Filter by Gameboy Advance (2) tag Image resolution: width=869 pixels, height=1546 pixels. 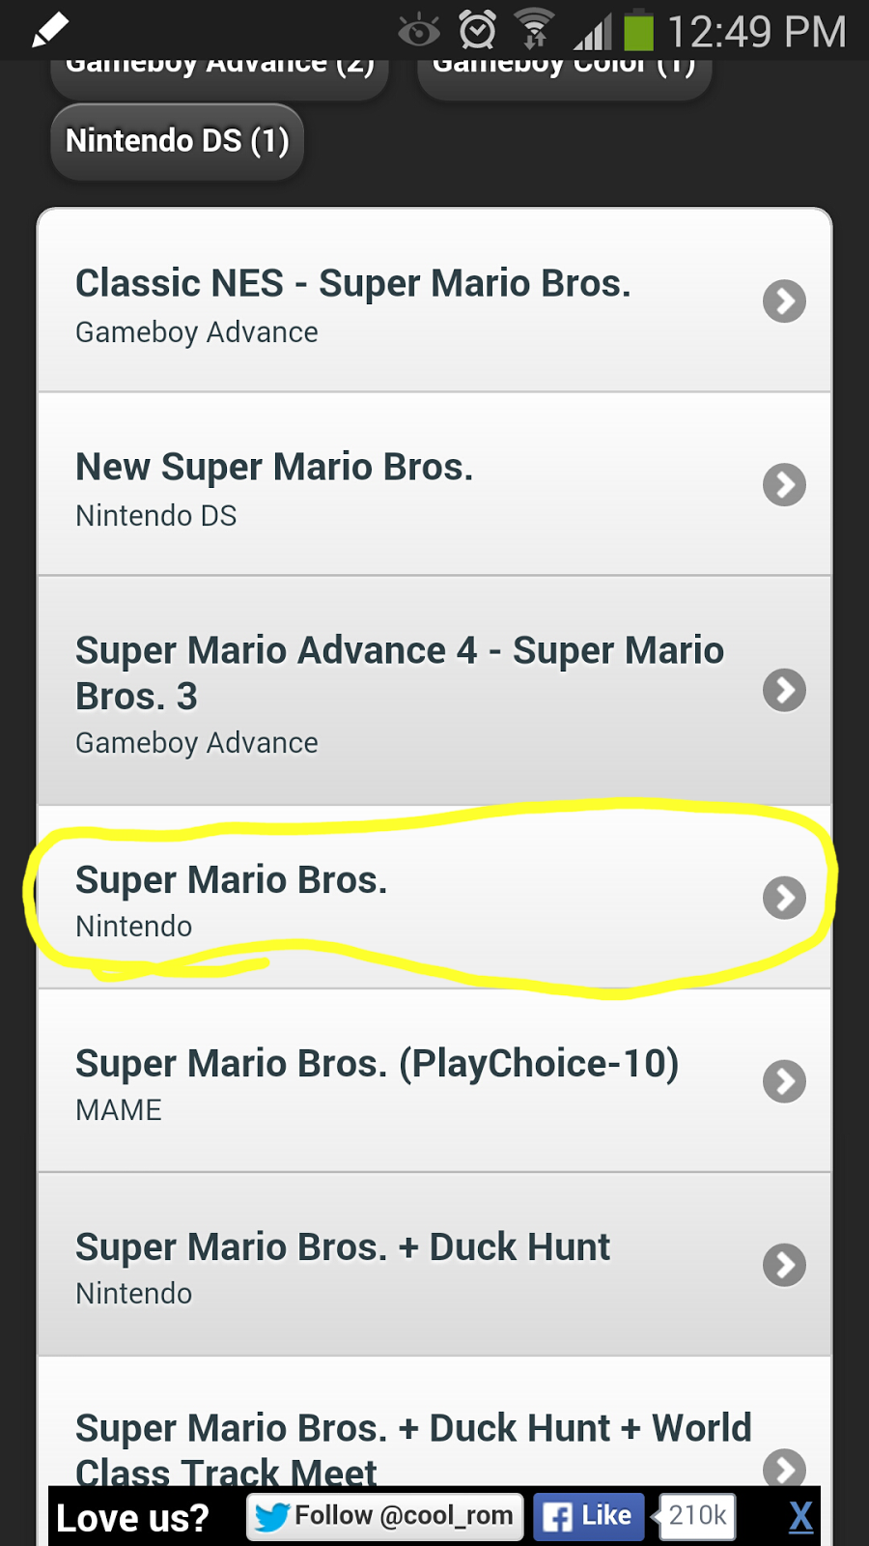tap(220, 70)
